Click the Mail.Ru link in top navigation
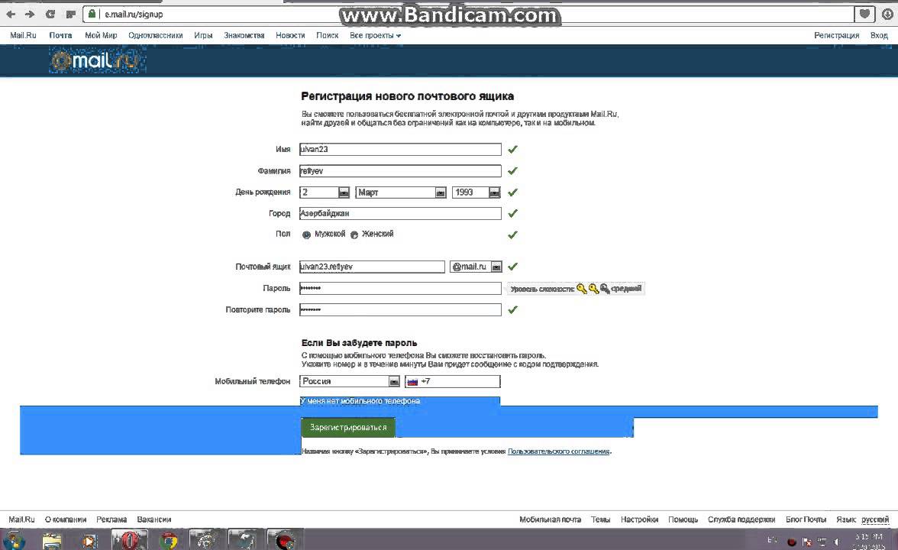Viewport: 898px width, 550px height. 23,35
